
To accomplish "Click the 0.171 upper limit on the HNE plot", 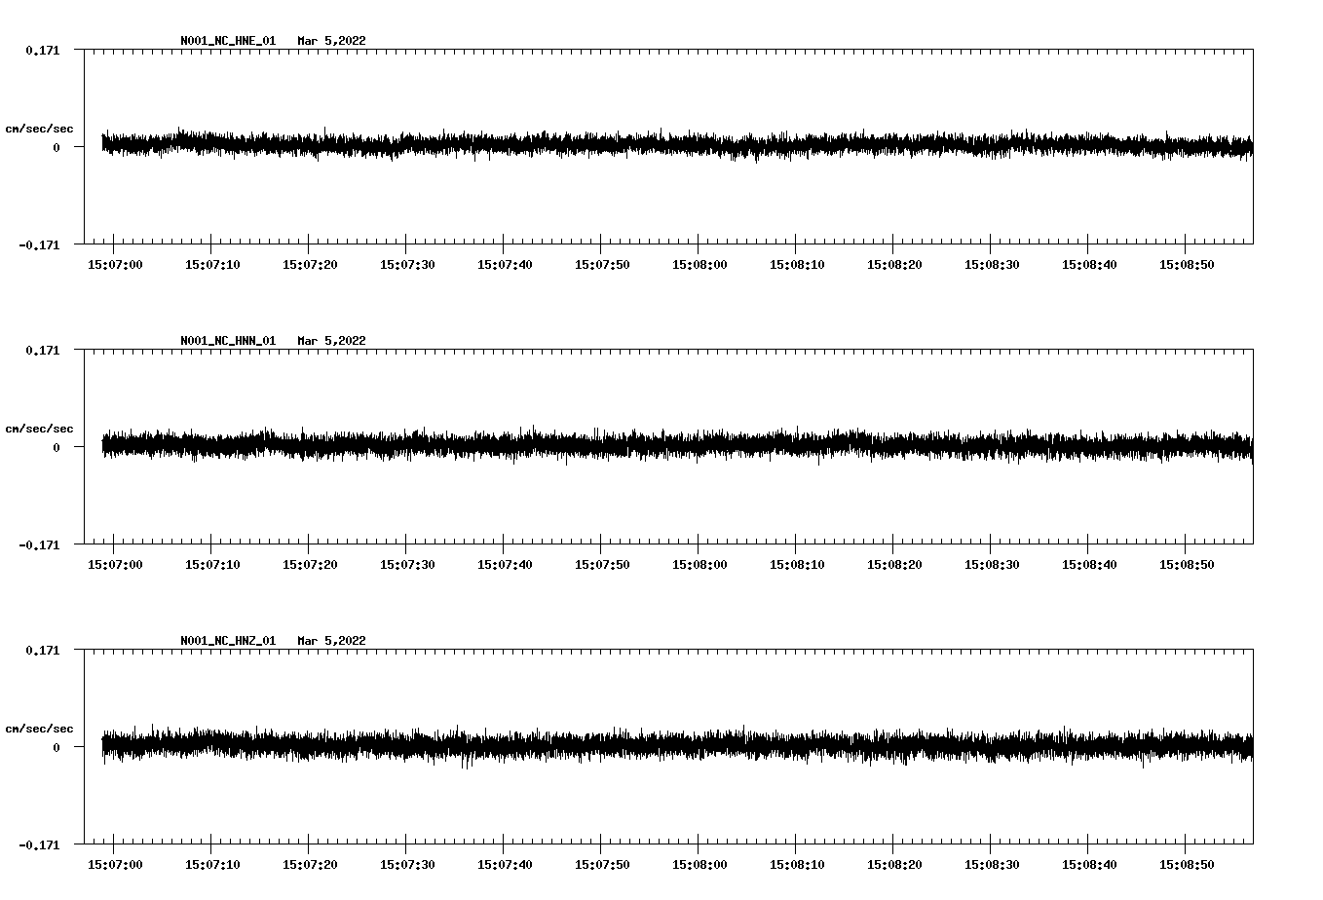I will 42,50.
